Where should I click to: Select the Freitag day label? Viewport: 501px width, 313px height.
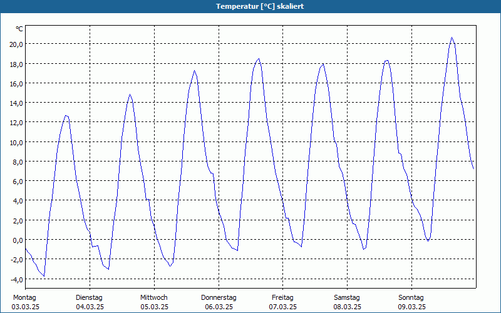tap(283, 298)
